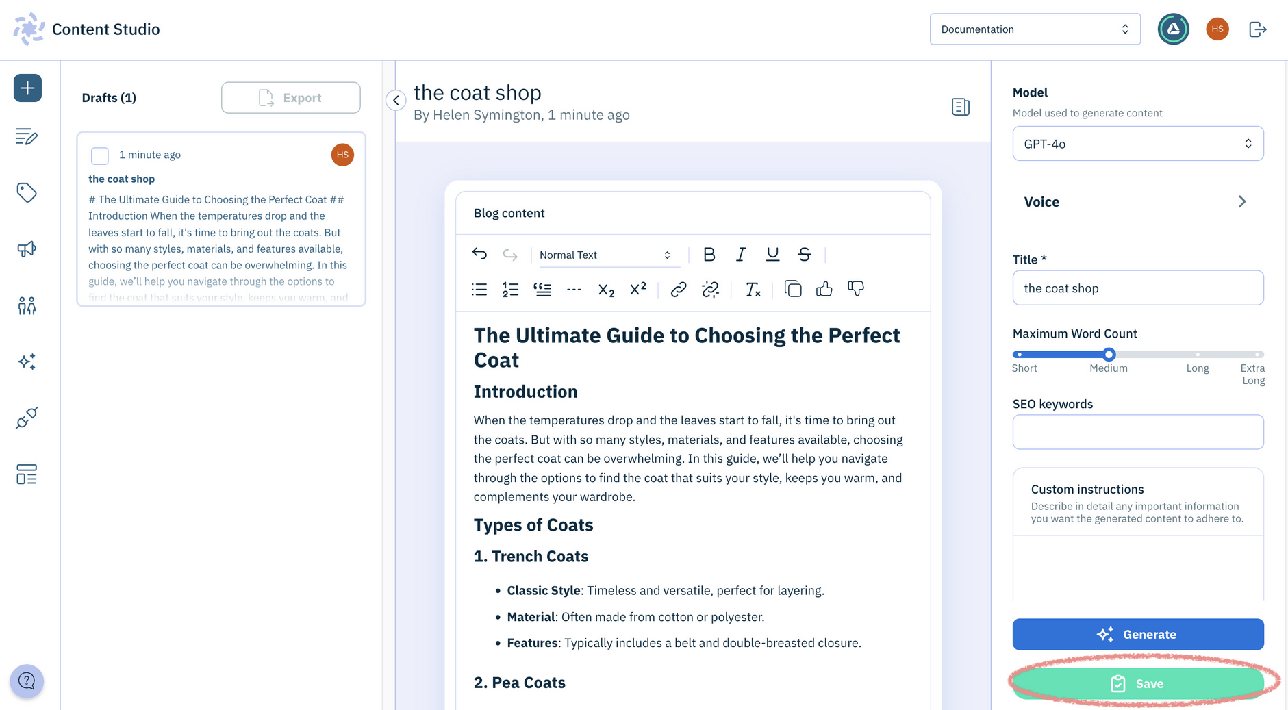Click the '1. Trench Coats' heading
This screenshot has width=1288, height=710.
531,556
